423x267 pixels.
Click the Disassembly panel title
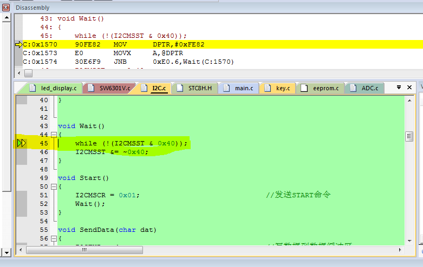coord(32,8)
